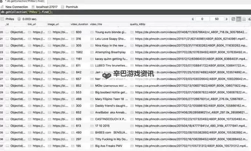Select the video_duration value 1161

79,59
